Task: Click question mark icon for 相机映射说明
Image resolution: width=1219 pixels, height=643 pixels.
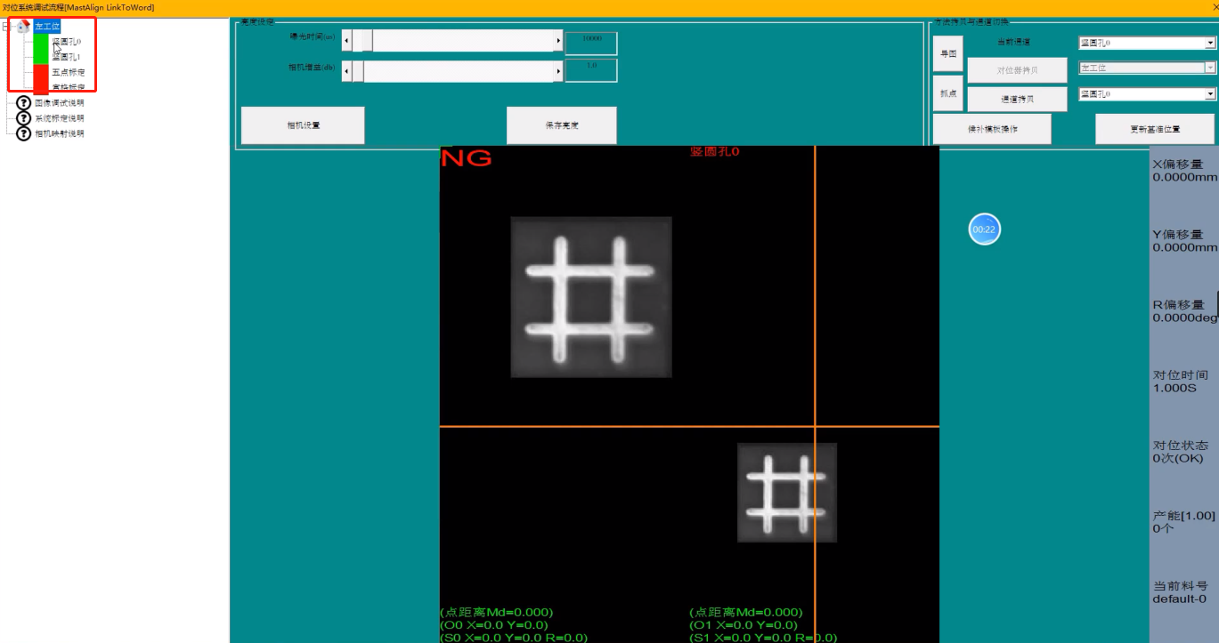Action: coord(24,133)
